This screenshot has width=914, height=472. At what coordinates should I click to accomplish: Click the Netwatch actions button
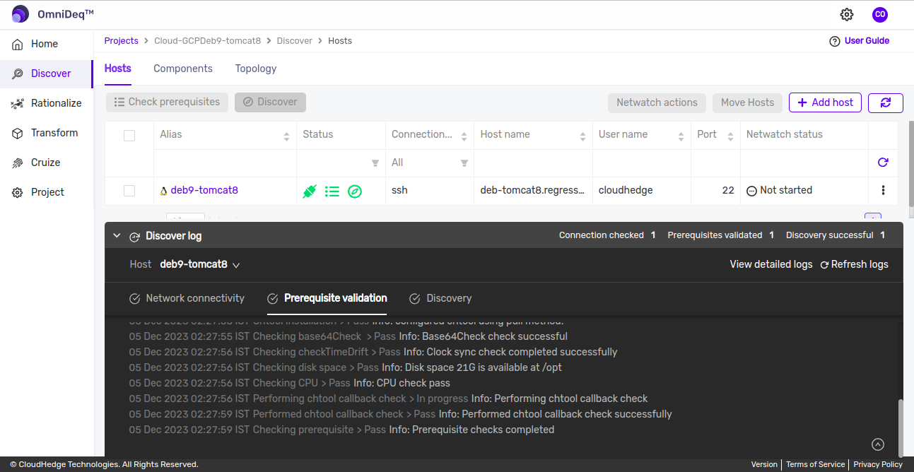coord(657,102)
